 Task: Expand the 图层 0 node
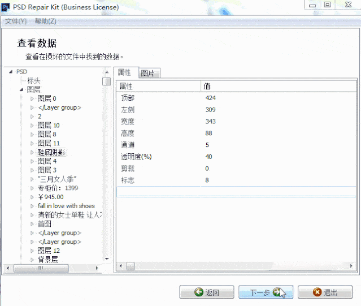[32, 98]
